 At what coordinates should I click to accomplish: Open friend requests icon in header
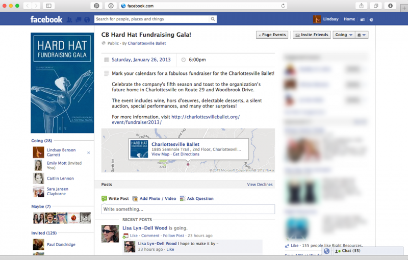(69, 19)
